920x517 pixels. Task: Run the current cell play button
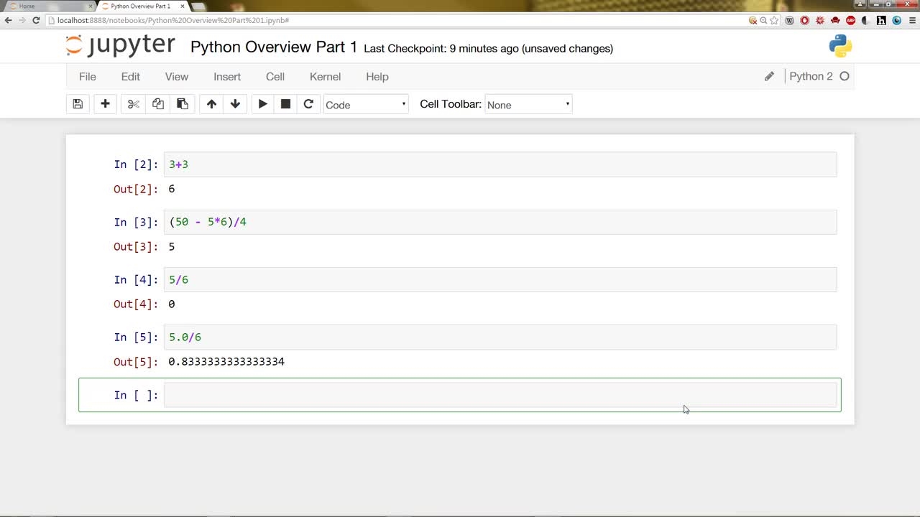(262, 104)
